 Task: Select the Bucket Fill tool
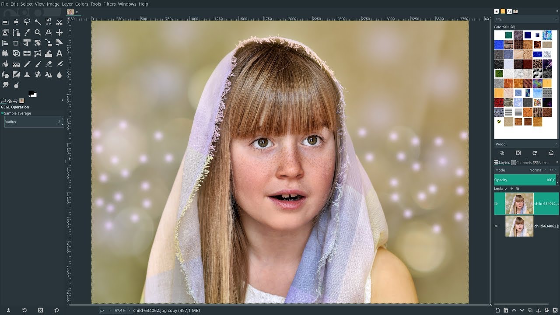pyautogui.click(x=5, y=64)
